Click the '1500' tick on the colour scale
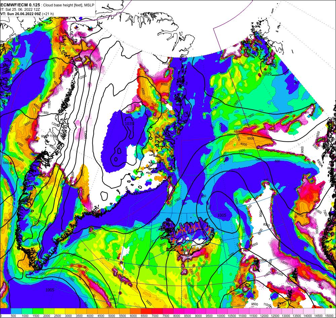Viewport: 336px width, 318px height. tap(36, 316)
